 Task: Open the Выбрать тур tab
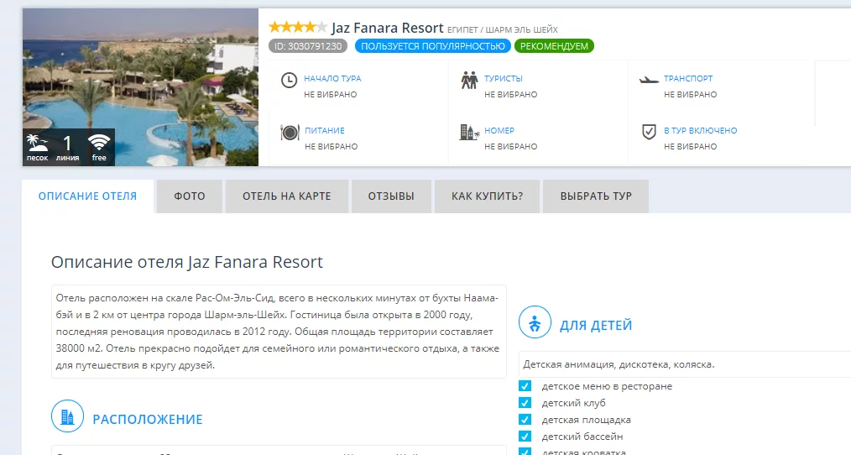(x=596, y=196)
